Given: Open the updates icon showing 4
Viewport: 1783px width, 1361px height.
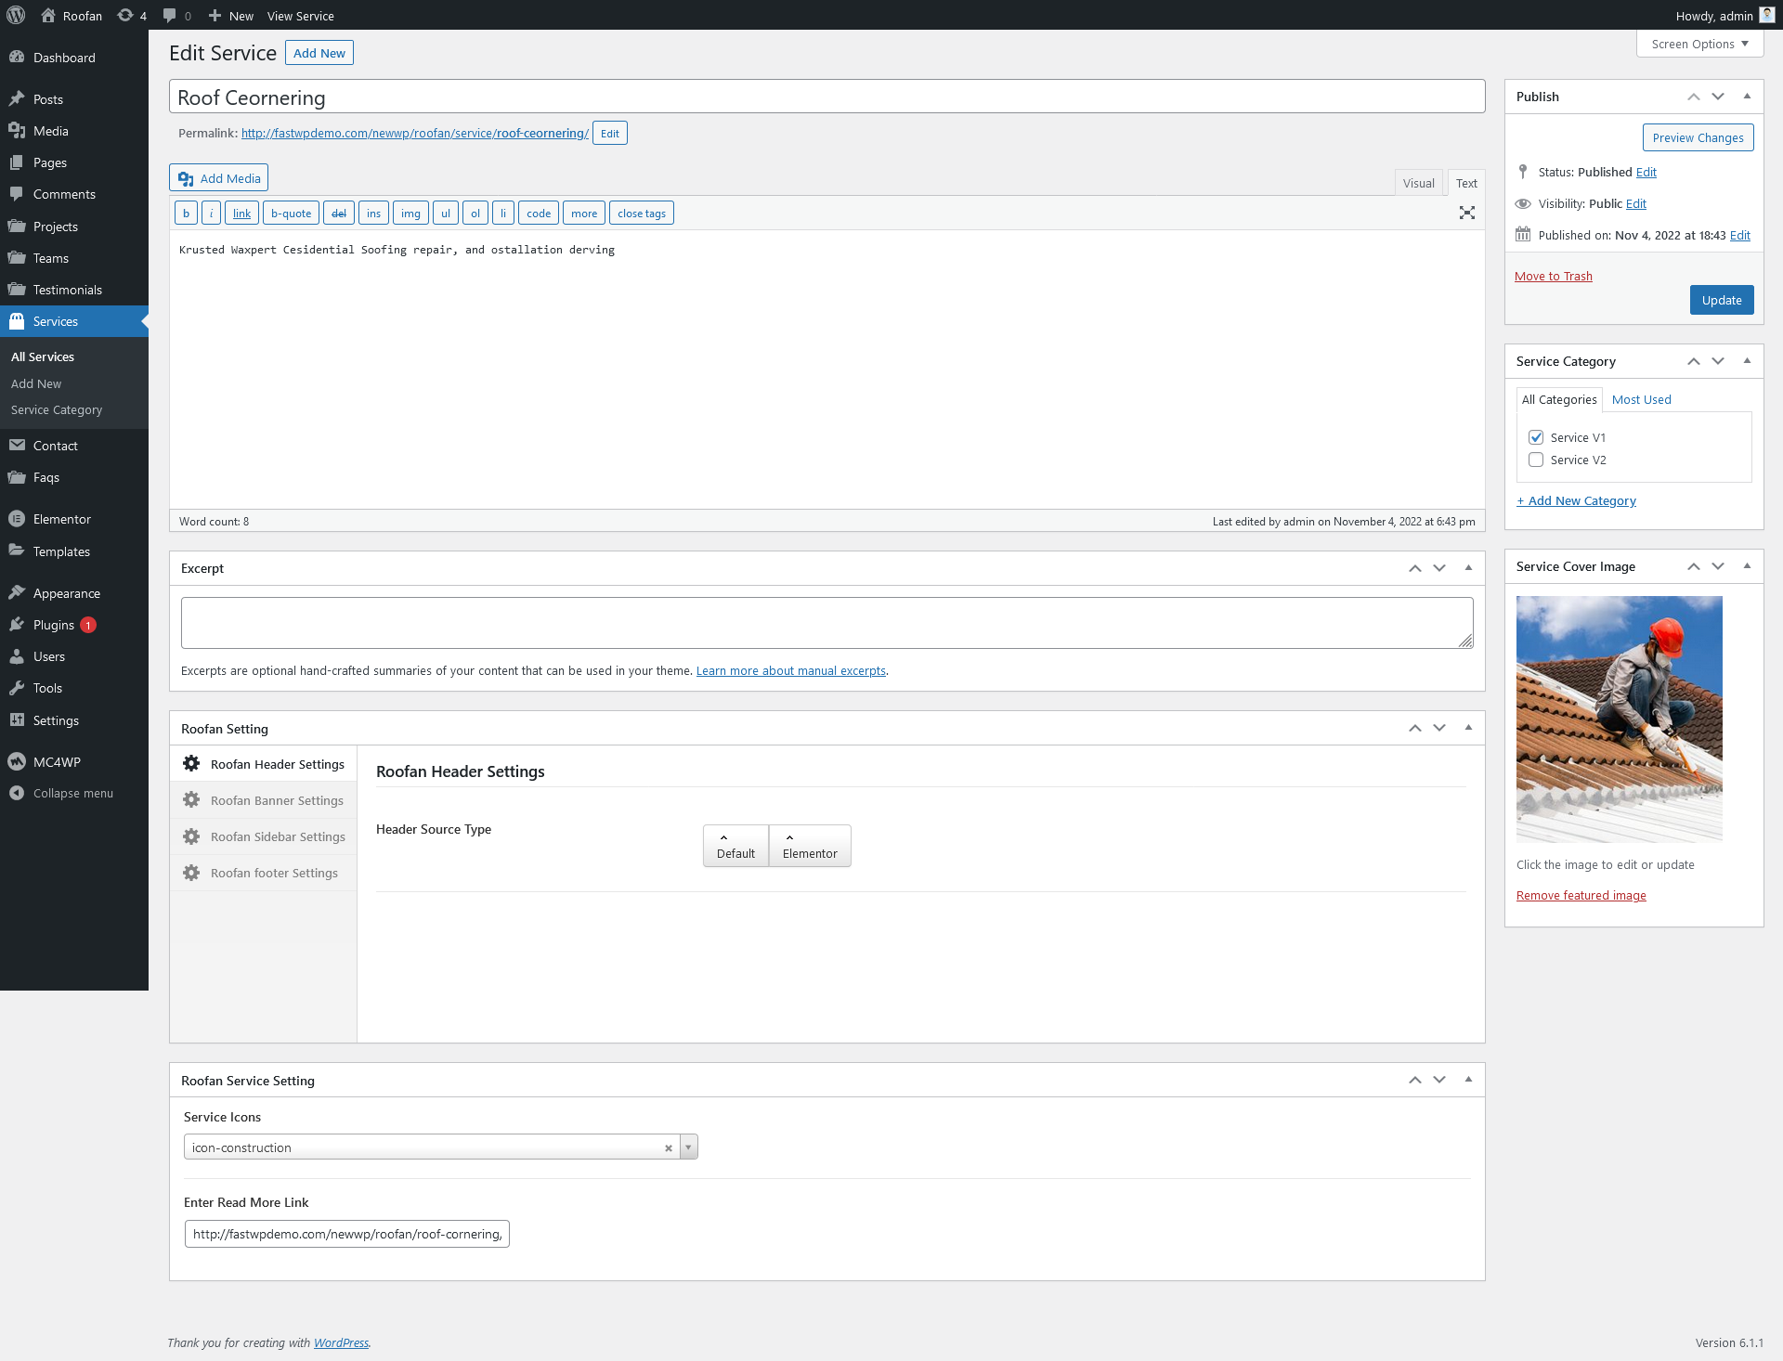Looking at the screenshot, I should point(131,16).
